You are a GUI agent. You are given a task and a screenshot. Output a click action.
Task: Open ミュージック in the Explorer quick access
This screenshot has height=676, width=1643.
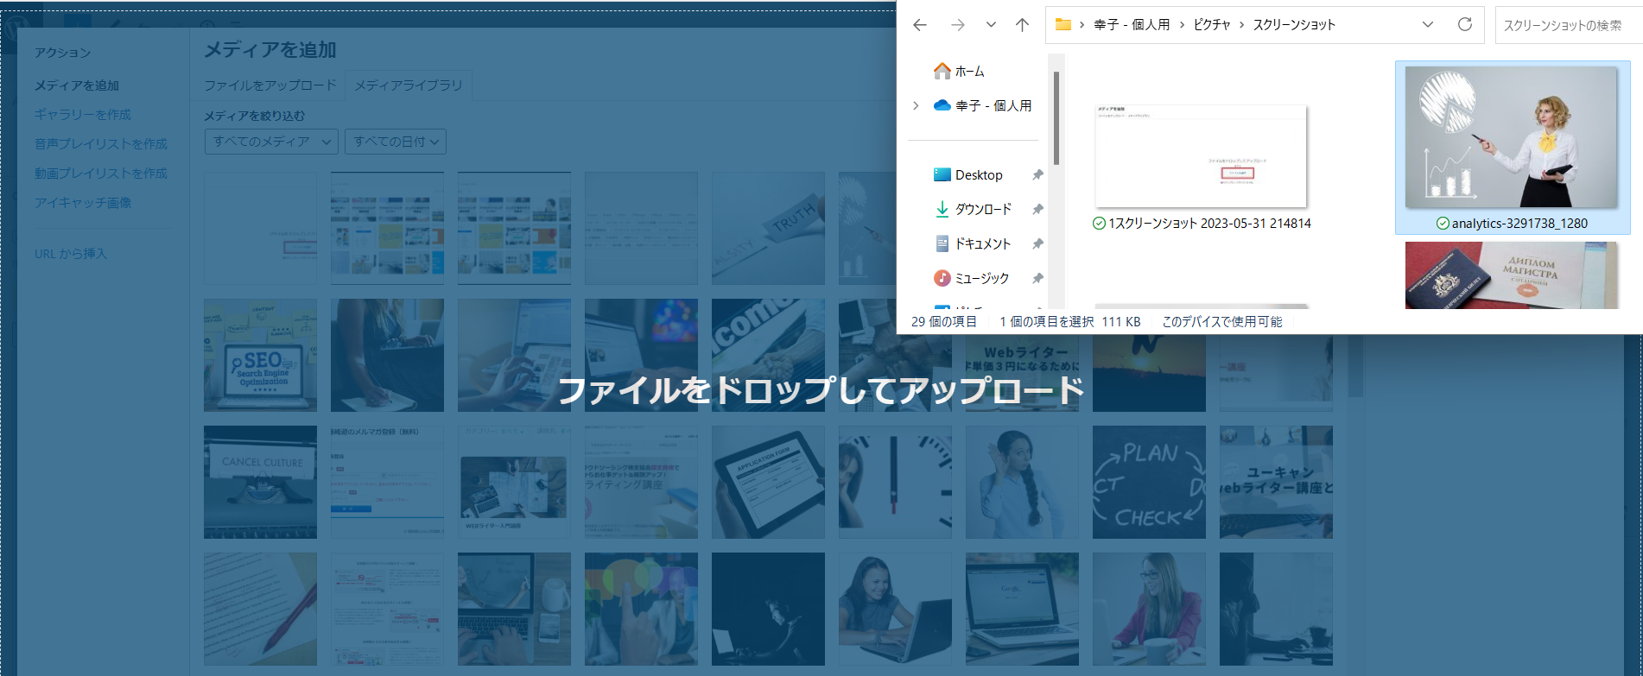tap(972, 278)
